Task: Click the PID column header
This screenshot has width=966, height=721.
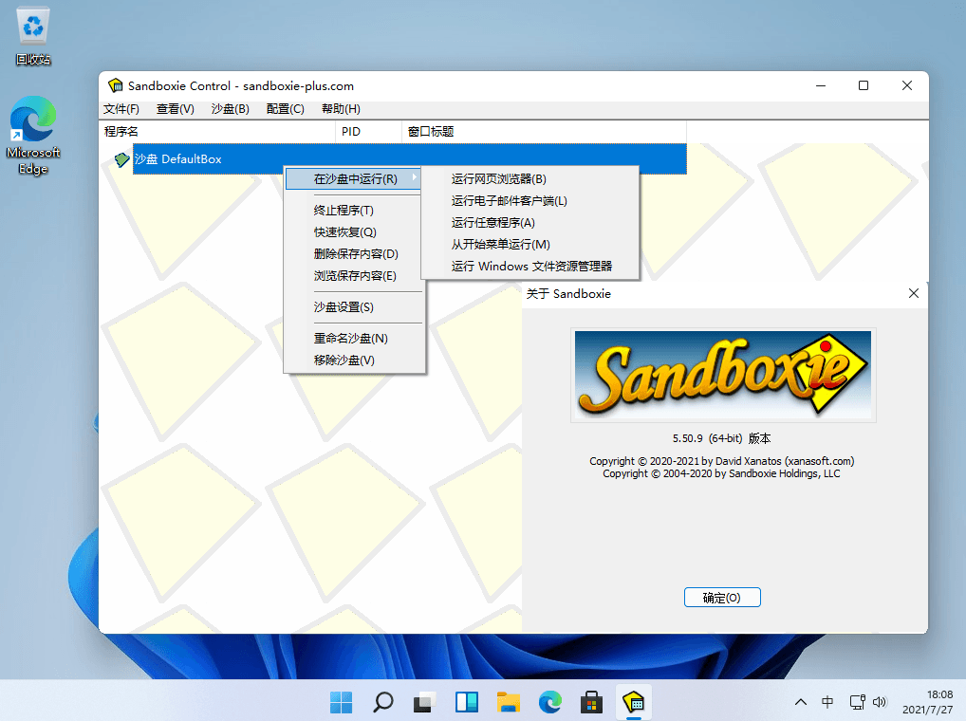Action: pyautogui.click(x=368, y=132)
